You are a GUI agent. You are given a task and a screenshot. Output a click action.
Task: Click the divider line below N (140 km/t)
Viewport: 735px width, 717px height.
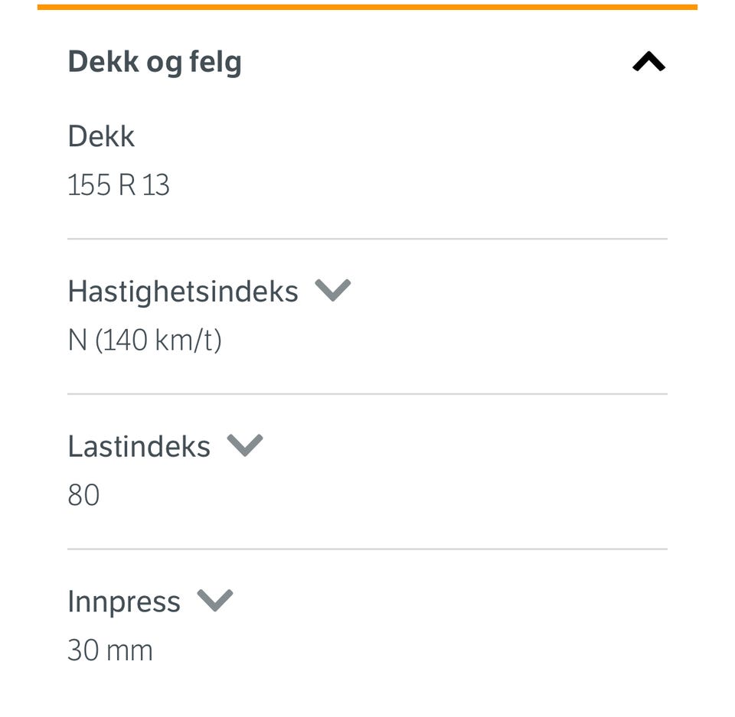tap(367, 394)
